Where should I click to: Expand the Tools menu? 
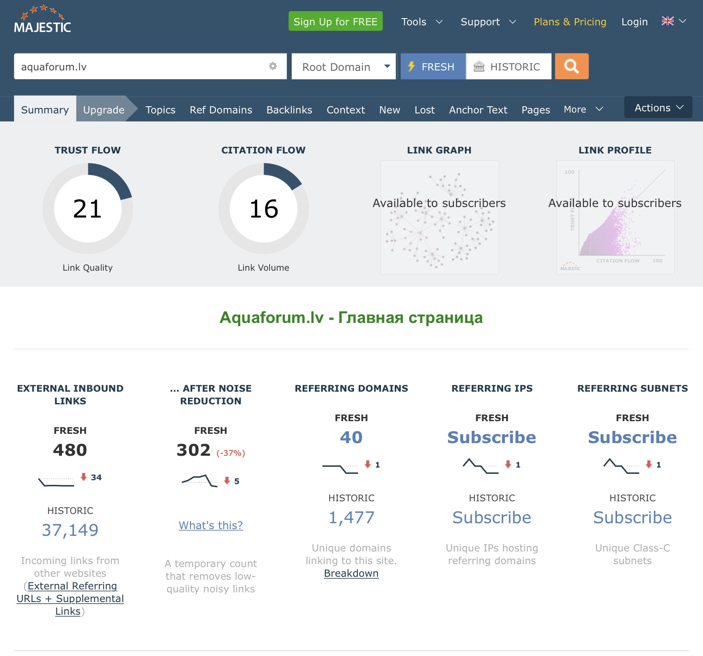click(421, 22)
